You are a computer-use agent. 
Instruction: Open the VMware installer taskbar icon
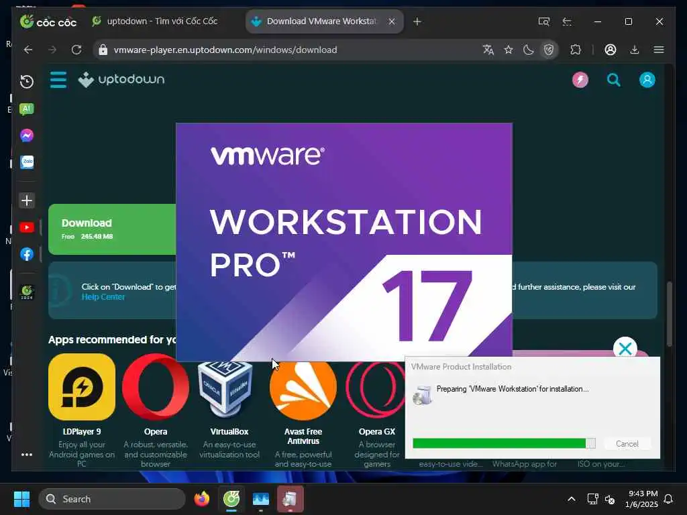tap(290, 499)
